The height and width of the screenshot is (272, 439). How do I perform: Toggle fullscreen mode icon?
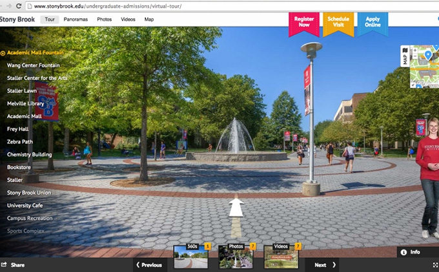(x=434, y=265)
